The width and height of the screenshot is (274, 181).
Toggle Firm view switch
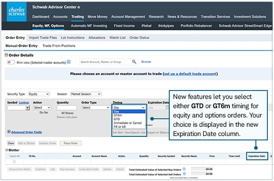[11, 62]
